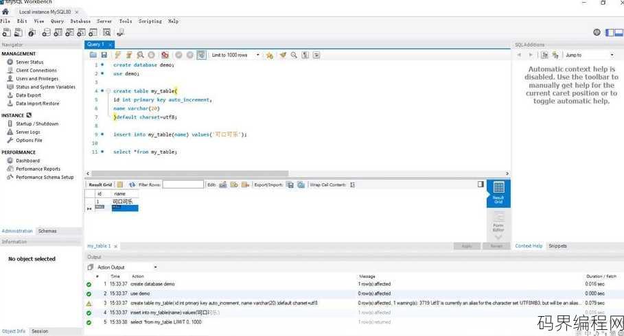Click create stored procedure icon
The width and height of the screenshot is (624, 336).
(81, 33)
